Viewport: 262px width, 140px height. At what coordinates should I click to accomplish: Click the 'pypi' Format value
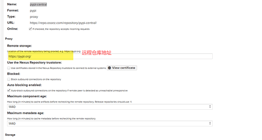click(33, 11)
